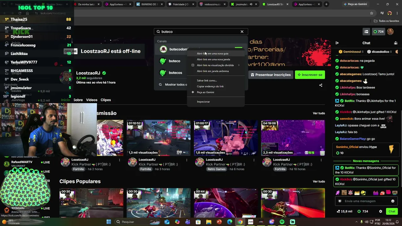Expand Abrir link na visualização dividida submenu
The image size is (402, 226).
215,65
